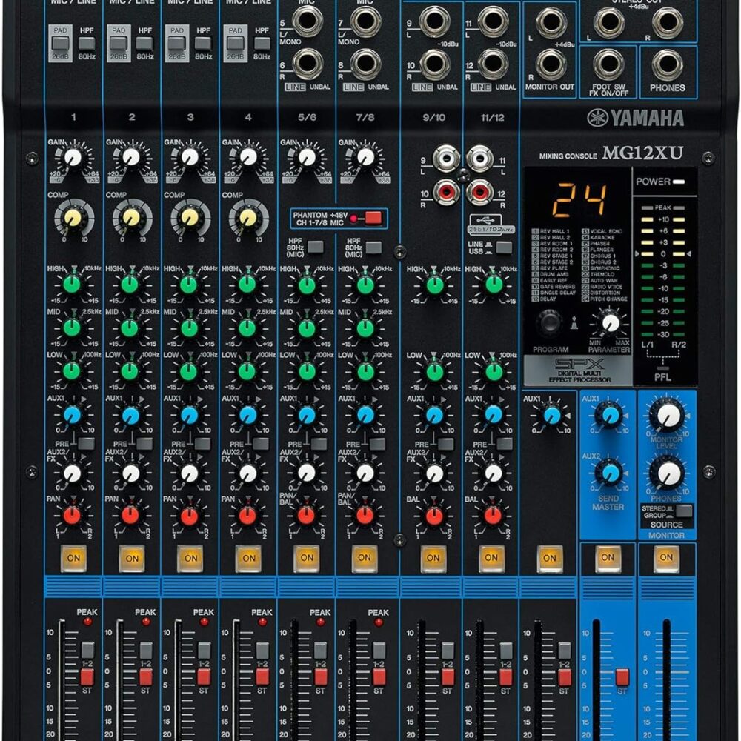Select the FX return AUX1 knob beside channel 11/12
This screenshot has height=741, width=741.
[x=552, y=416]
